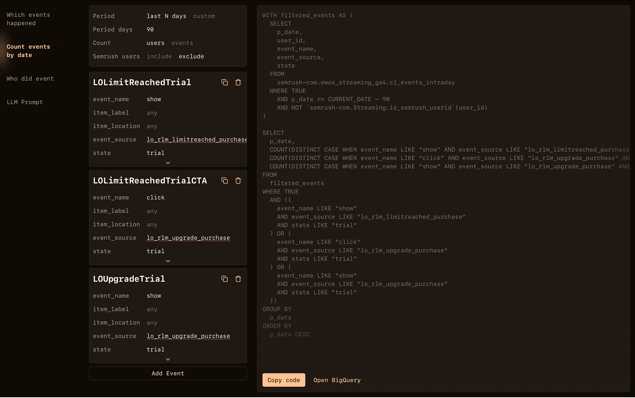Expand more fields under LOLimitReachedTrialCTA

pyautogui.click(x=168, y=261)
